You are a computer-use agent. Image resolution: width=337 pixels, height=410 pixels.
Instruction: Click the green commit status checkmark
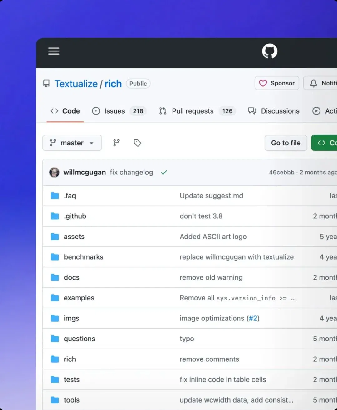[164, 172]
